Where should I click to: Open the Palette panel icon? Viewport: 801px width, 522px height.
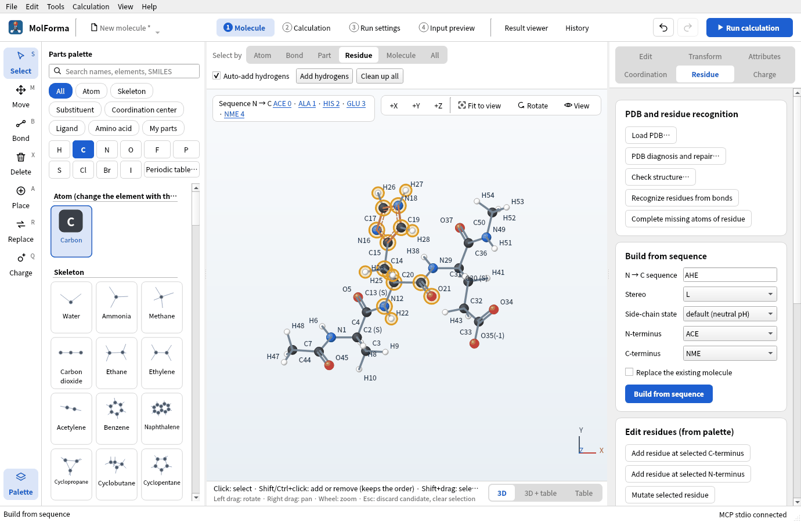tap(21, 484)
